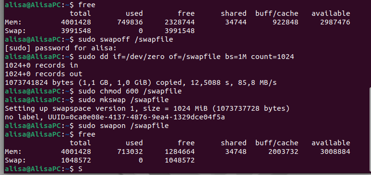Click the first 'free' command text
Image resolution: width=371 pixels, height=175 pixels.
coord(87,5)
